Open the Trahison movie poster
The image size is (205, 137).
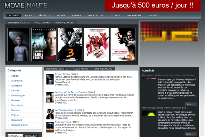123,44
